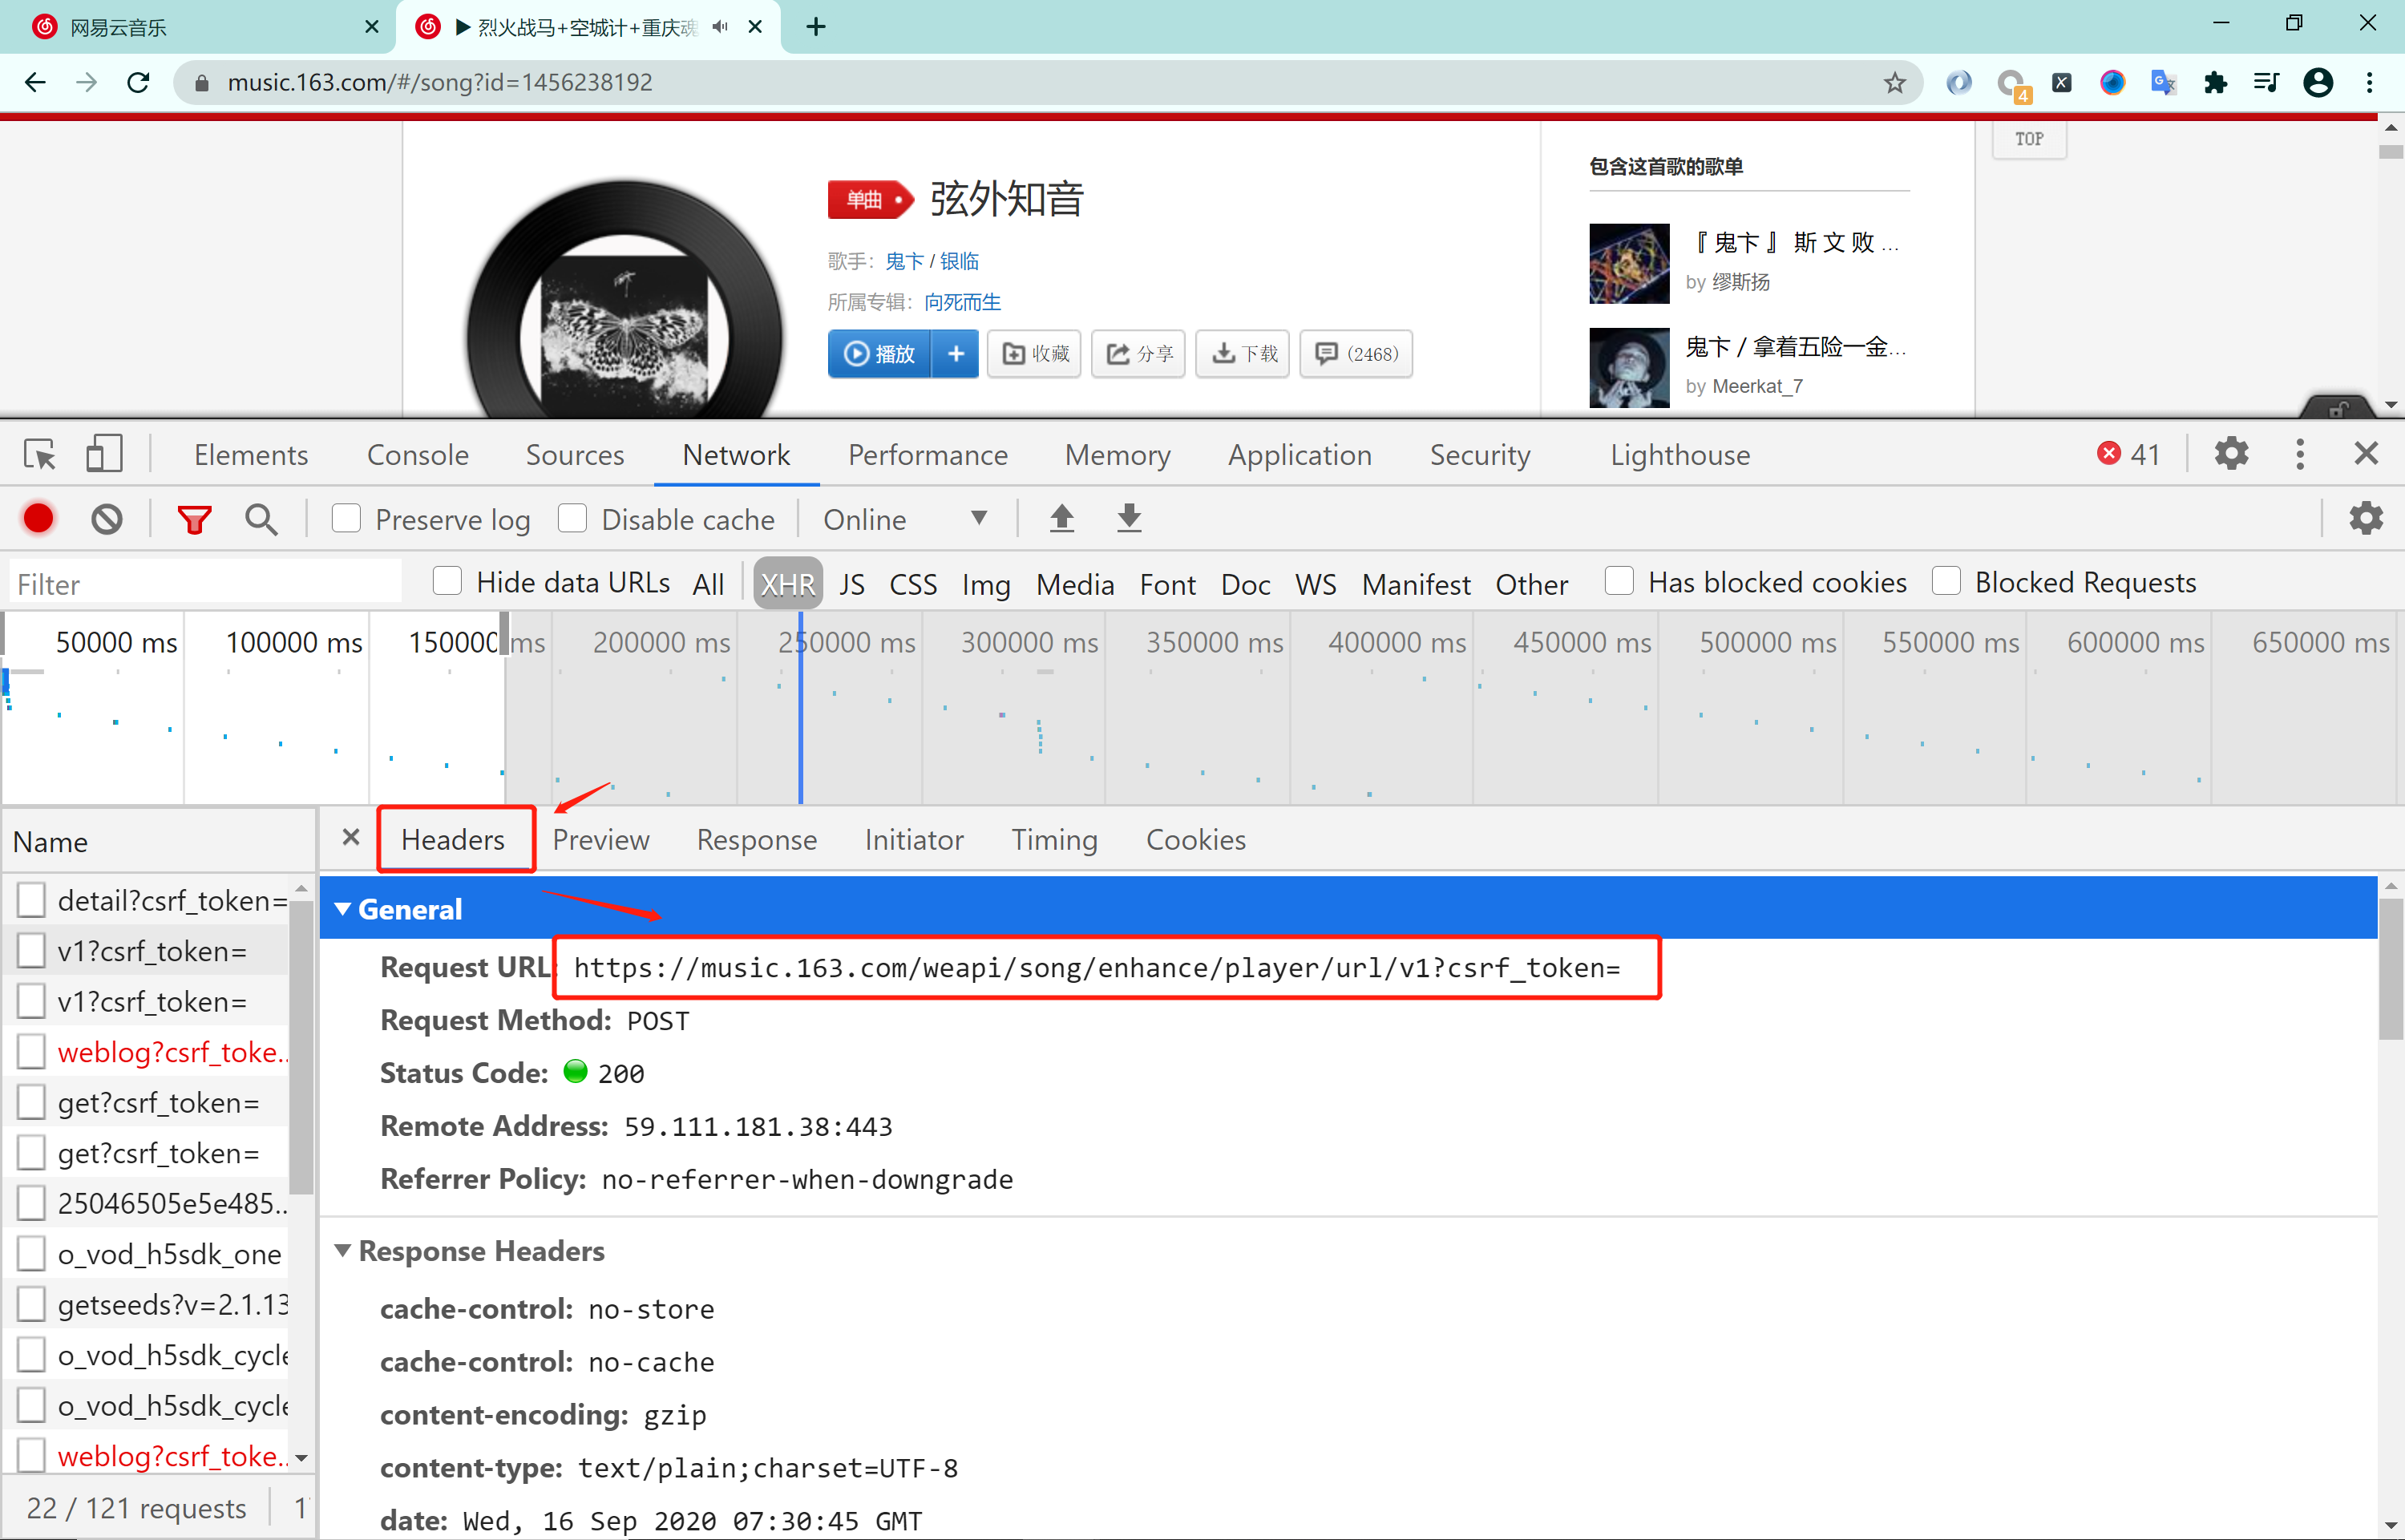Open the Preview tab of request
The height and width of the screenshot is (1540, 2405).
click(600, 839)
